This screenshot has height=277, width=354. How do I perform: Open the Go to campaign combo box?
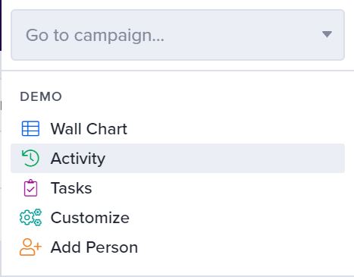(x=177, y=35)
